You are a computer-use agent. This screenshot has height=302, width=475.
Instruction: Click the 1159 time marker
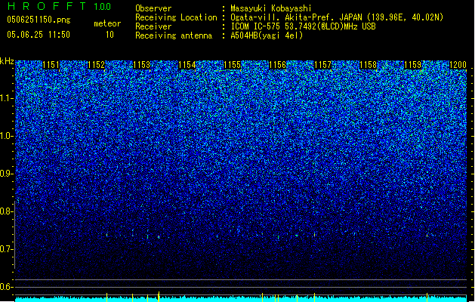pyautogui.click(x=413, y=65)
